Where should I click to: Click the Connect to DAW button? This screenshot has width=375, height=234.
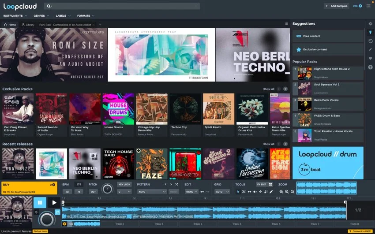click(360, 231)
